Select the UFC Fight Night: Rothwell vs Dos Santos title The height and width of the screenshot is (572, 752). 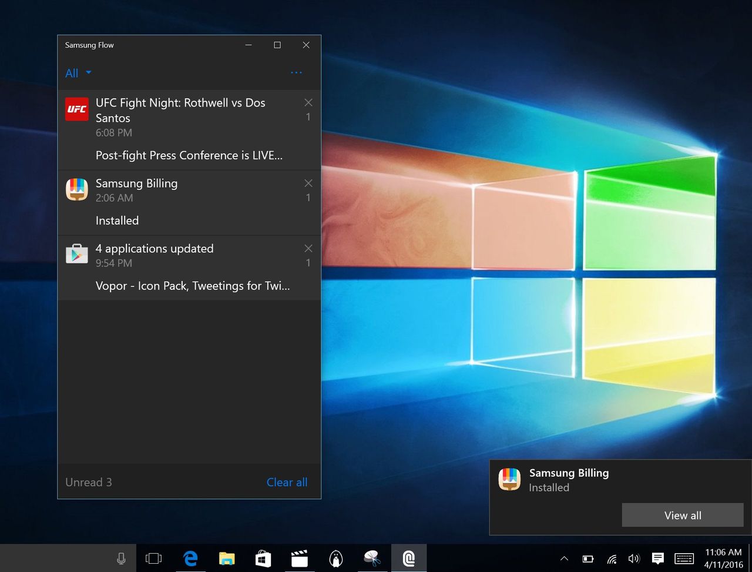180,110
